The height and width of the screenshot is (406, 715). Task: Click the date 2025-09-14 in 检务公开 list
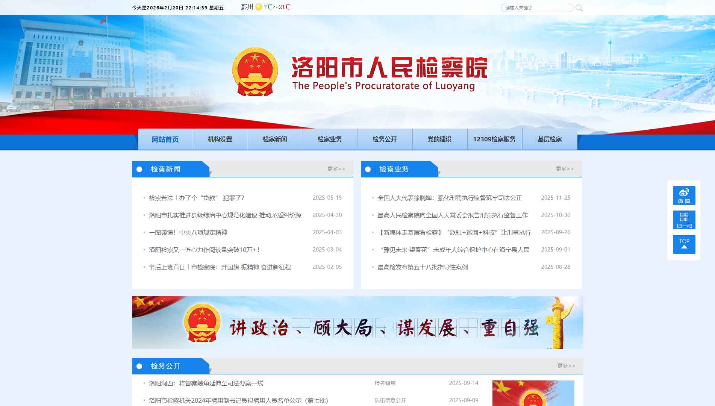coord(464,383)
